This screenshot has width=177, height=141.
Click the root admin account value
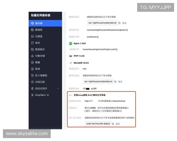pyautogui.click(x=84, y=69)
